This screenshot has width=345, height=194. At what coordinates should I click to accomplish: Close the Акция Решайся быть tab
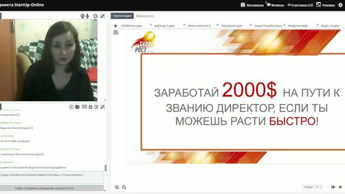pyautogui.click(x=284, y=25)
